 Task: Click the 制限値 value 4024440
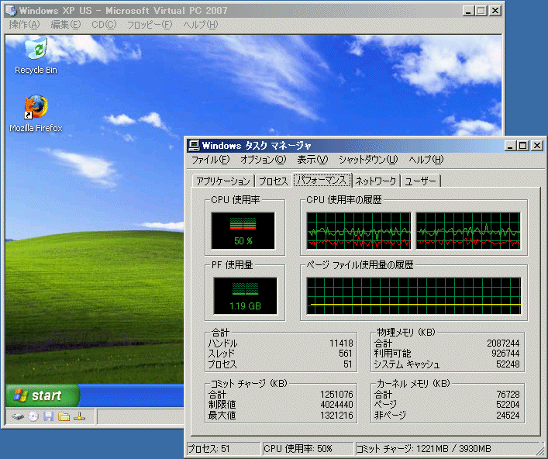[x=336, y=405]
